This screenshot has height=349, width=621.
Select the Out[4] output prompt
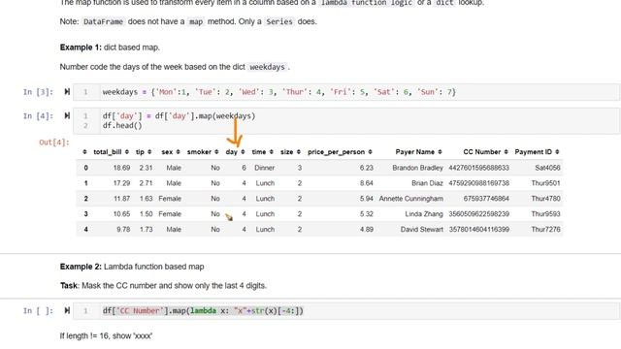(54, 143)
